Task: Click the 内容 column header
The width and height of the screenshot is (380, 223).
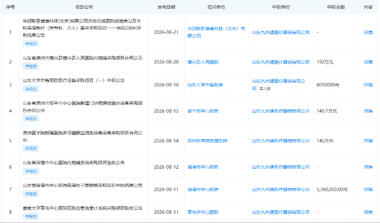Action: coord(368,7)
